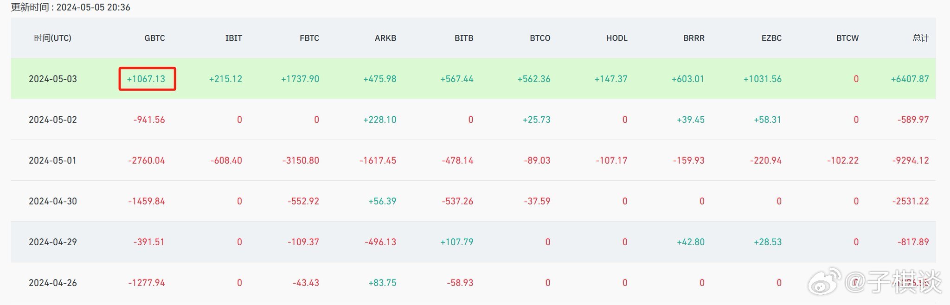Image resolution: width=950 pixels, height=305 pixels.
Task: Click the Weibo logo watermark
Action: (824, 281)
